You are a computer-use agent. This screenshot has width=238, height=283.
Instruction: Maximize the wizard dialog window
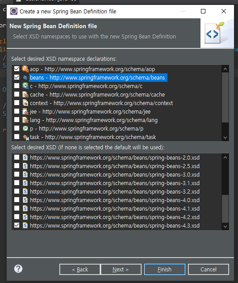click(203, 11)
